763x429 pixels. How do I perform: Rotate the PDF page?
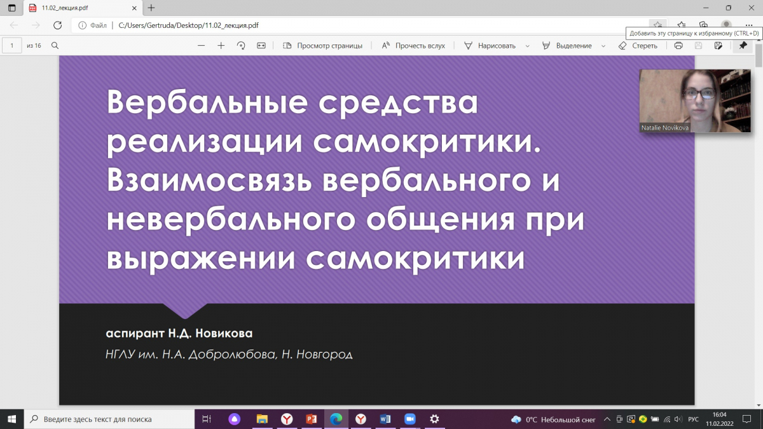click(241, 46)
